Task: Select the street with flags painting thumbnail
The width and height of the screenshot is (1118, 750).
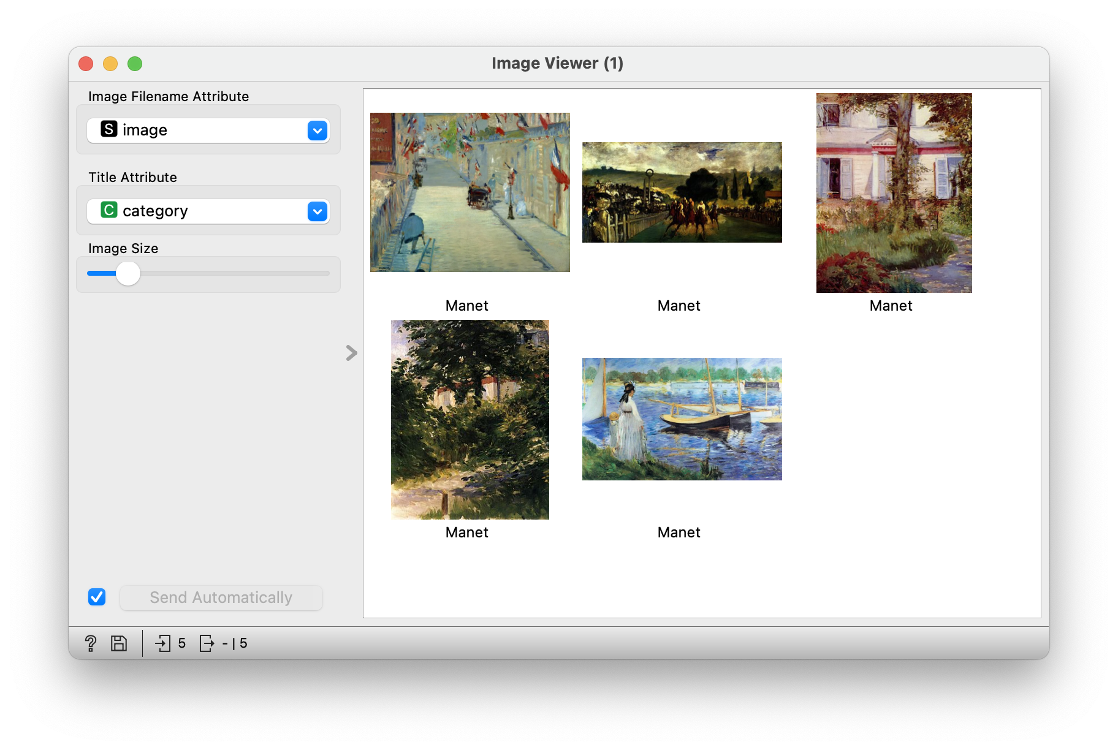Action: click(x=470, y=192)
